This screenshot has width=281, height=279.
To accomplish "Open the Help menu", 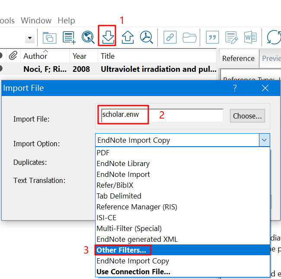I will click(66, 20).
